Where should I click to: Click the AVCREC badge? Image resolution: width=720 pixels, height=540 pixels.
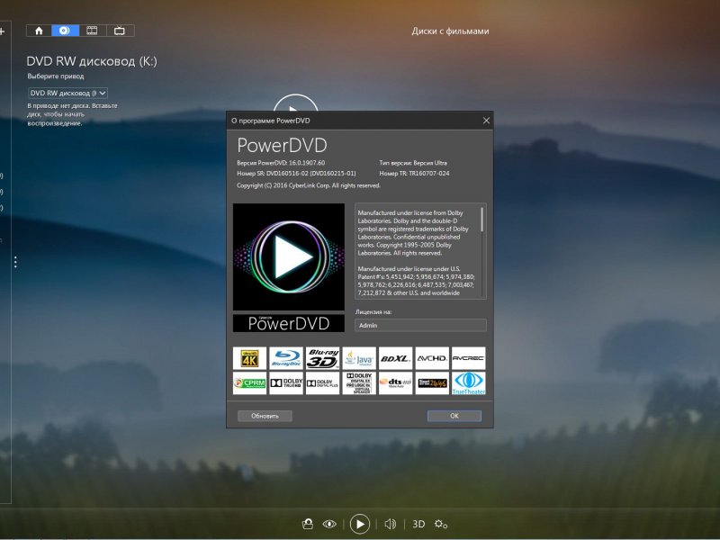pos(468,358)
